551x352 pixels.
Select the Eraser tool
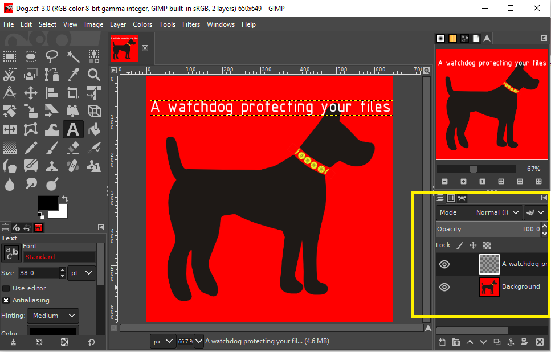click(x=72, y=147)
